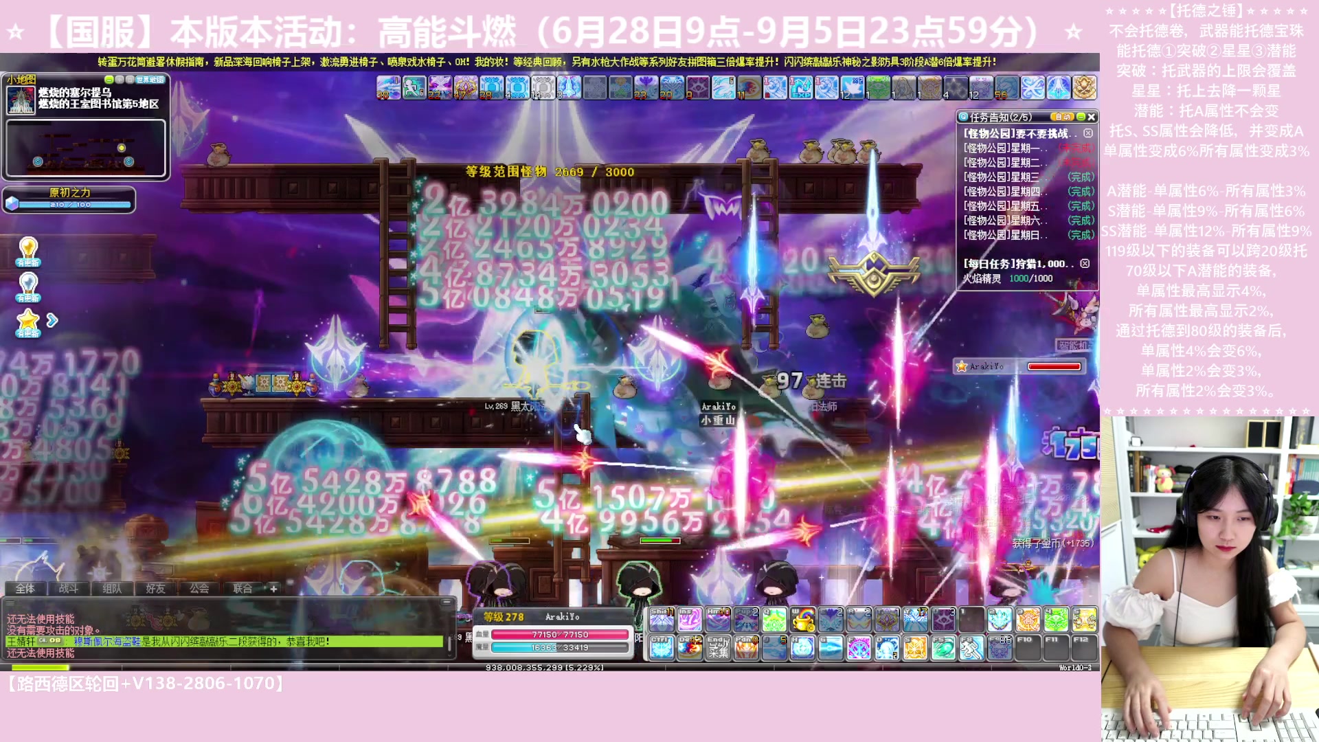Switch to the 全体 chat tab
This screenshot has height=742, width=1319.
click(x=25, y=588)
